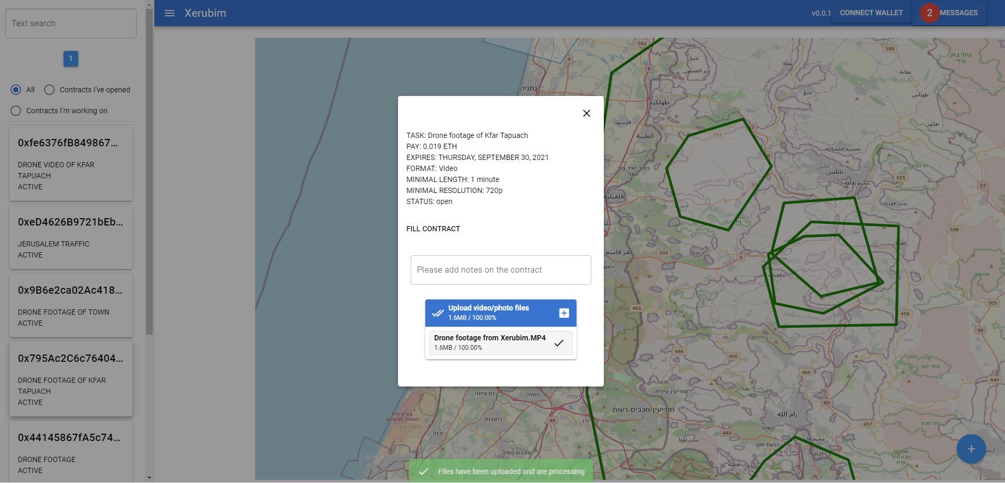Click the FILL CONTRACT button
Screen dimensions: 1005x483
(433, 229)
